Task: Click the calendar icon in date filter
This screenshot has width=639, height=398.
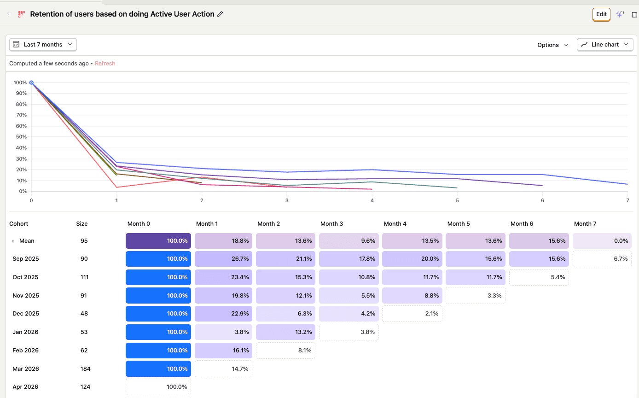Action: click(16, 45)
